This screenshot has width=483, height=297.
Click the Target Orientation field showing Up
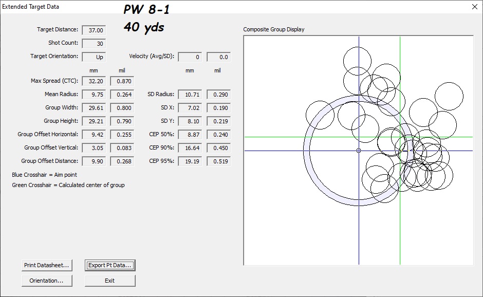pyautogui.click(x=94, y=57)
